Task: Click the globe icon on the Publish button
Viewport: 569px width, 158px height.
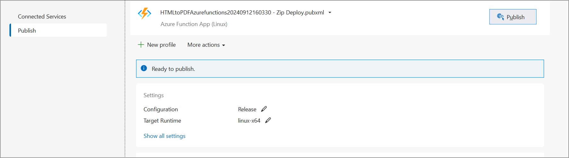Action: tap(500, 17)
